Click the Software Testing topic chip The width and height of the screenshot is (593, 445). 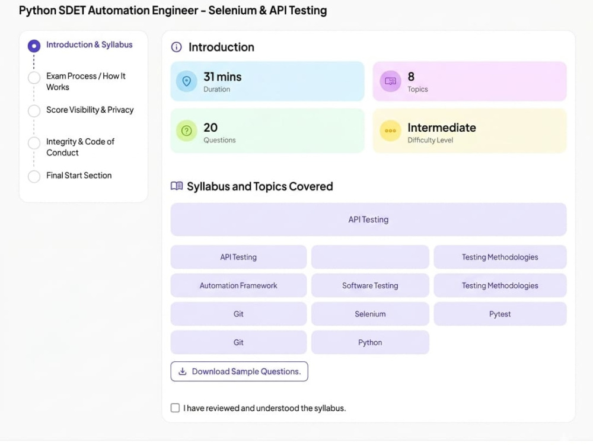(370, 285)
